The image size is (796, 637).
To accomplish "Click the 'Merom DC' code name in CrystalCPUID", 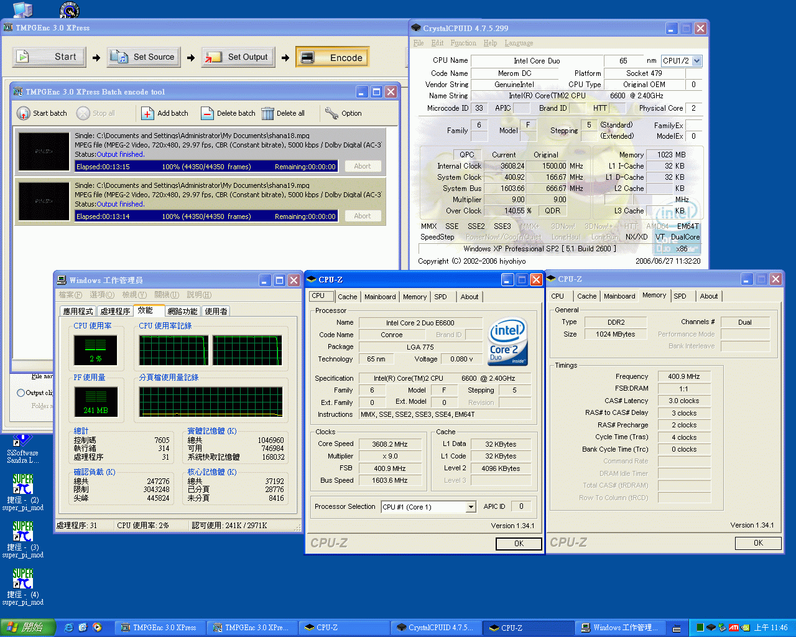I will tap(514, 73).
